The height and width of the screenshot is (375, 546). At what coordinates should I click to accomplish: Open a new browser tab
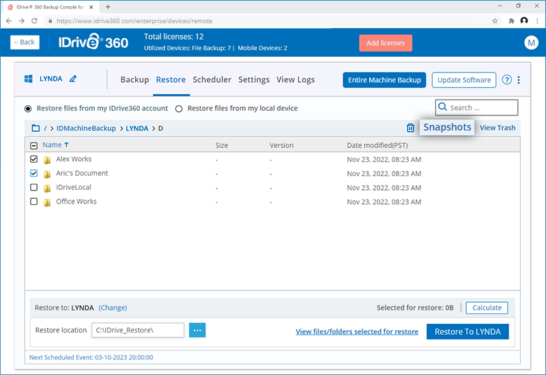click(x=108, y=7)
